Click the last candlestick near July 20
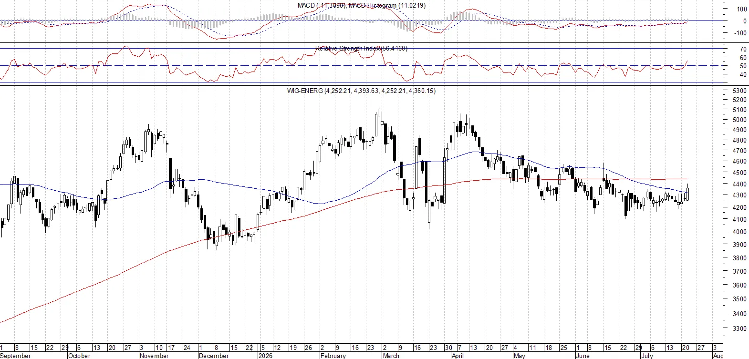Viewport: 749px width, 359px height. (x=687, y=193)
